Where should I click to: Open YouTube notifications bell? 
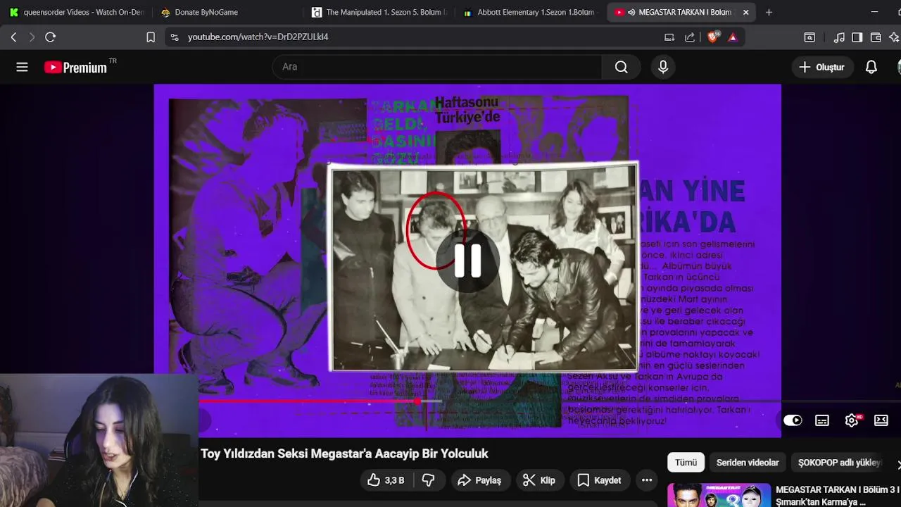(871, 67)
